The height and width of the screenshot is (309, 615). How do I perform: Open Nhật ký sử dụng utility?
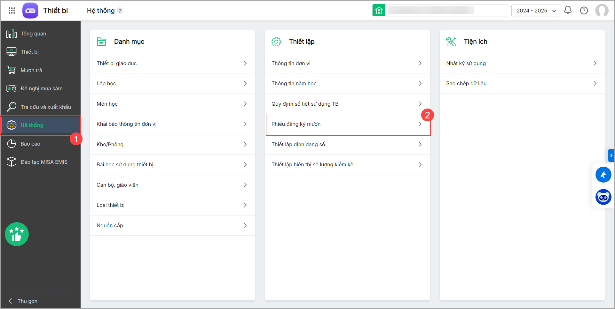coord(522,63)
